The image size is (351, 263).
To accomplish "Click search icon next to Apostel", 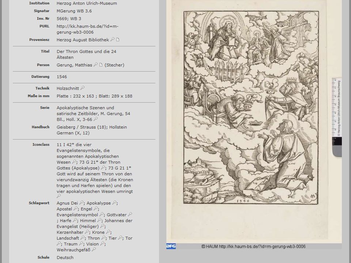I will click(x=76, y=209).
